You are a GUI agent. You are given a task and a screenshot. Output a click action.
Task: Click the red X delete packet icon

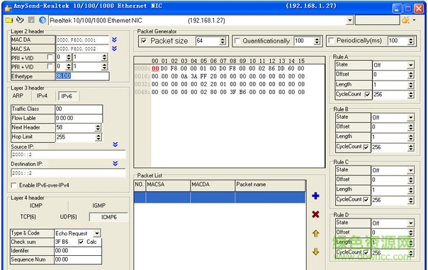(315, 214)
